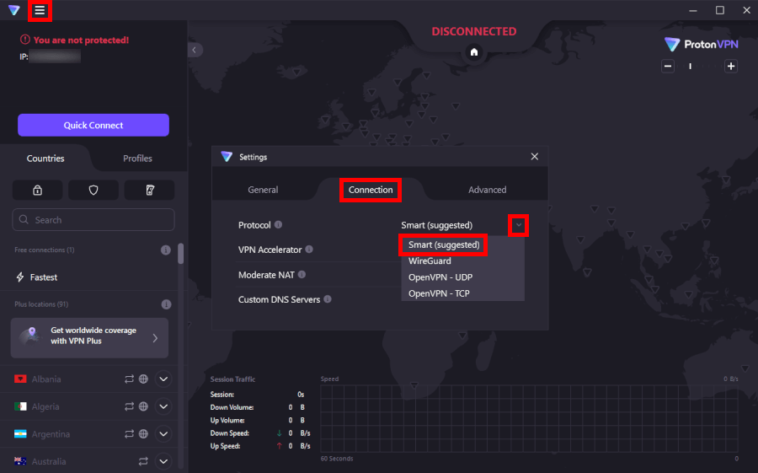Zoom in the map with plus
Image resolution: width=758 pixels, height=473 pixels.
731,67
